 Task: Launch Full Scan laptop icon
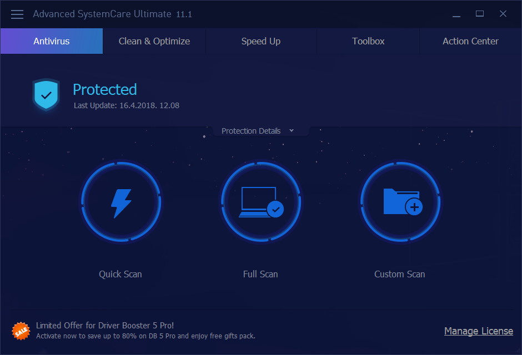[x=261, y=202]
